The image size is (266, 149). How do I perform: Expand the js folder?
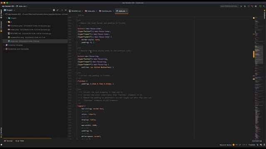[7, 22]
